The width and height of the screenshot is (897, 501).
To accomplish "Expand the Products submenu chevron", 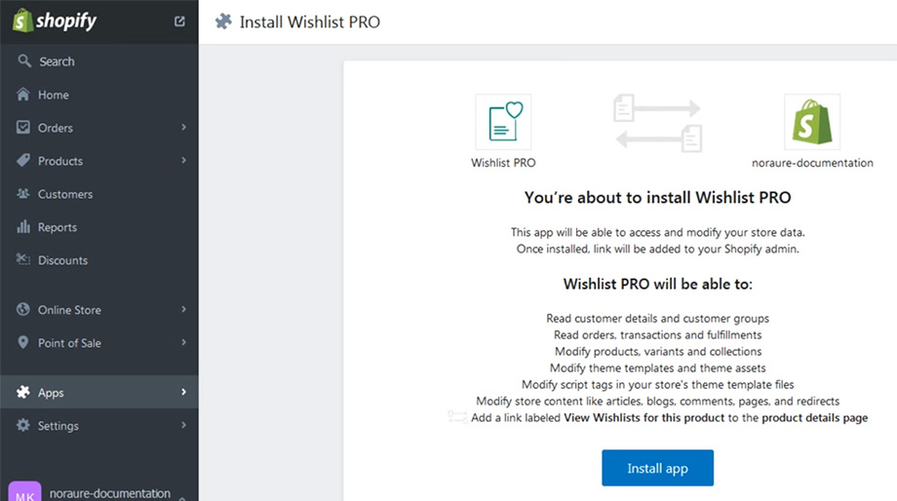I will (183, 160).
